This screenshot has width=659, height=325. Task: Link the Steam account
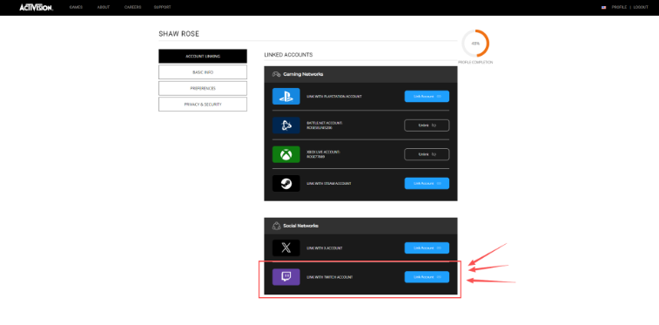(x=427, y=183)
